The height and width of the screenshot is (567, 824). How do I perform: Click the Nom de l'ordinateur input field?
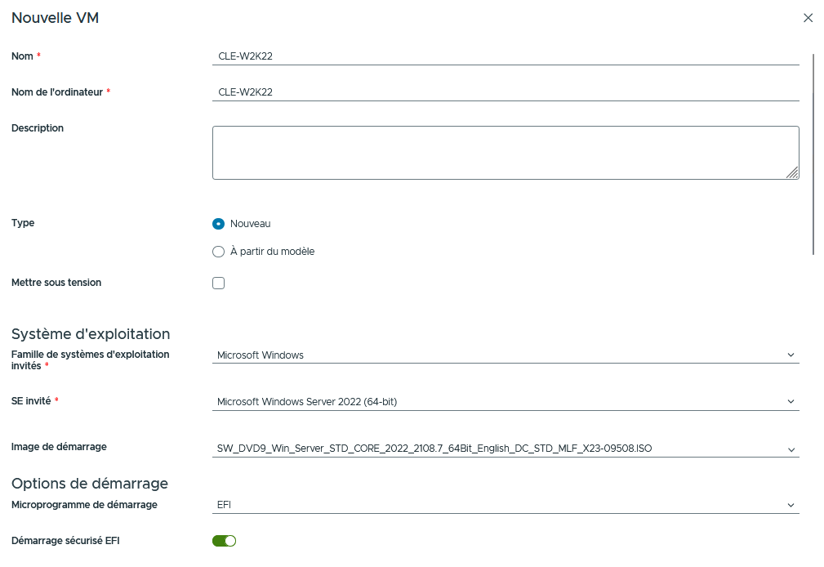[x=505, y=92]
